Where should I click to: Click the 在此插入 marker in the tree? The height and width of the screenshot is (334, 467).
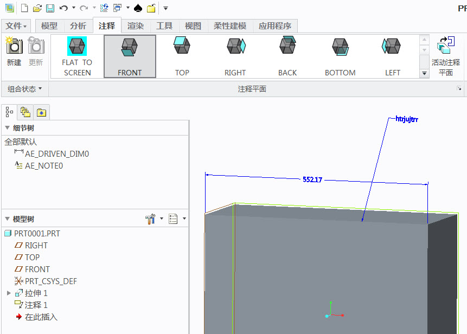click(x=36, y=317)
